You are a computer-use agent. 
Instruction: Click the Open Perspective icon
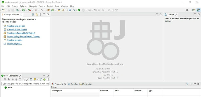pyautogui.click(x=193, y=10)
